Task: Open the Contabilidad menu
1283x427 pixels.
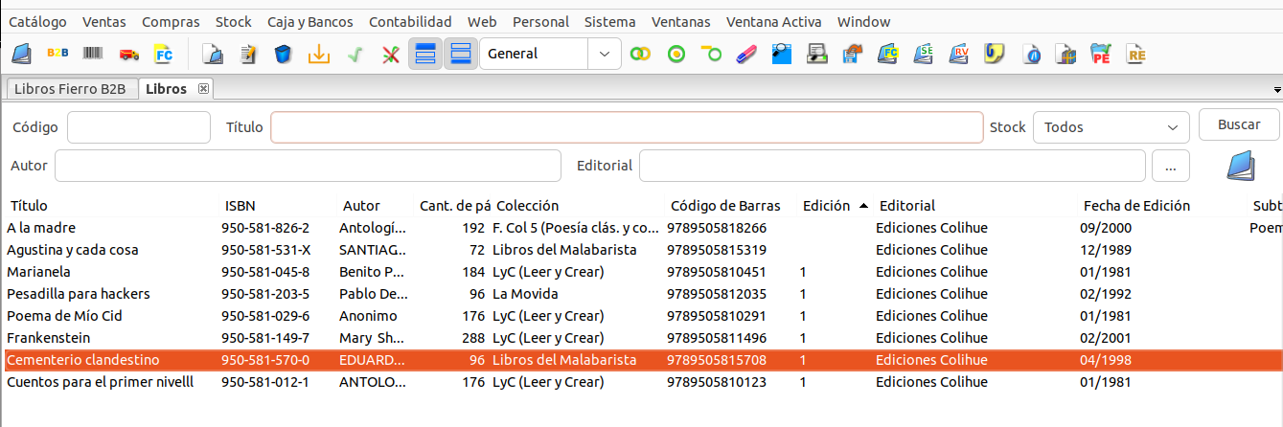Action: click(409, 21)
